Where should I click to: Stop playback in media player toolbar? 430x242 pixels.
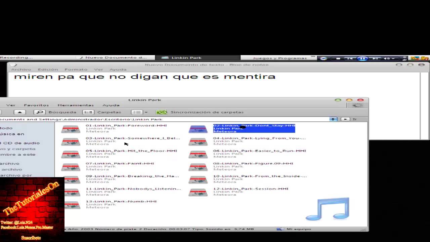[x=338, y=58]
